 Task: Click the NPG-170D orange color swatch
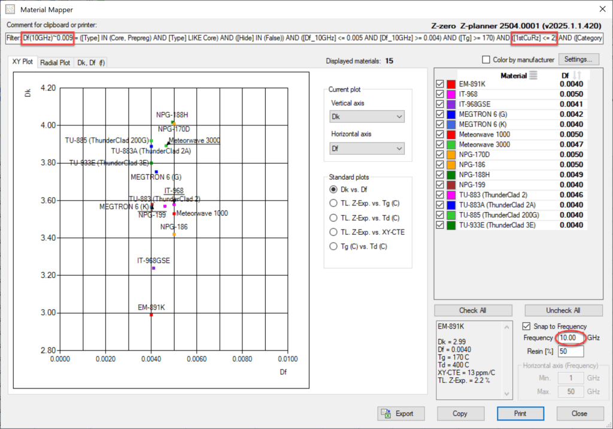[x=452, y=155]
